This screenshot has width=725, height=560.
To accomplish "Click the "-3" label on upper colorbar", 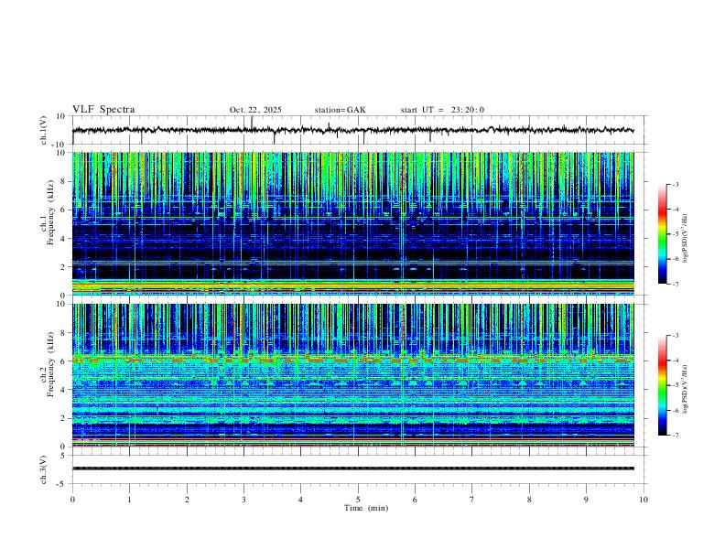I will [675, 184].
